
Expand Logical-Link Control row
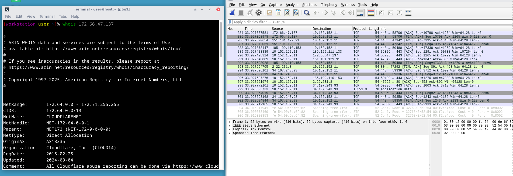(x=230, y=129)
